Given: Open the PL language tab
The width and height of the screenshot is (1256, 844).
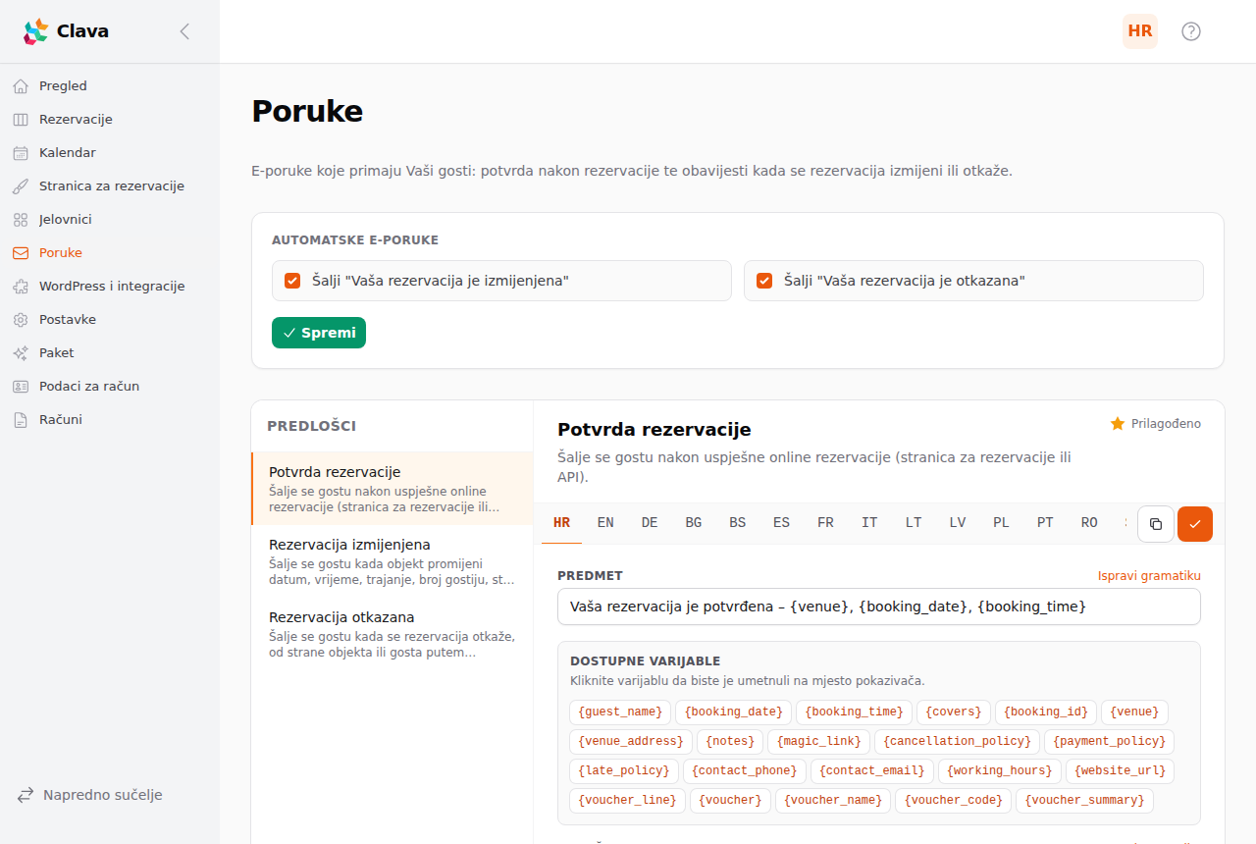Looking at the screenshot, I should coord(1001,523).
